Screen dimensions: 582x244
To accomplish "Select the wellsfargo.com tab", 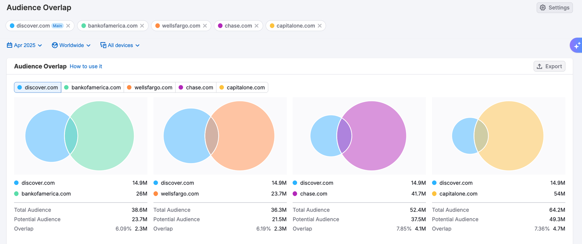I will point(150,87).
